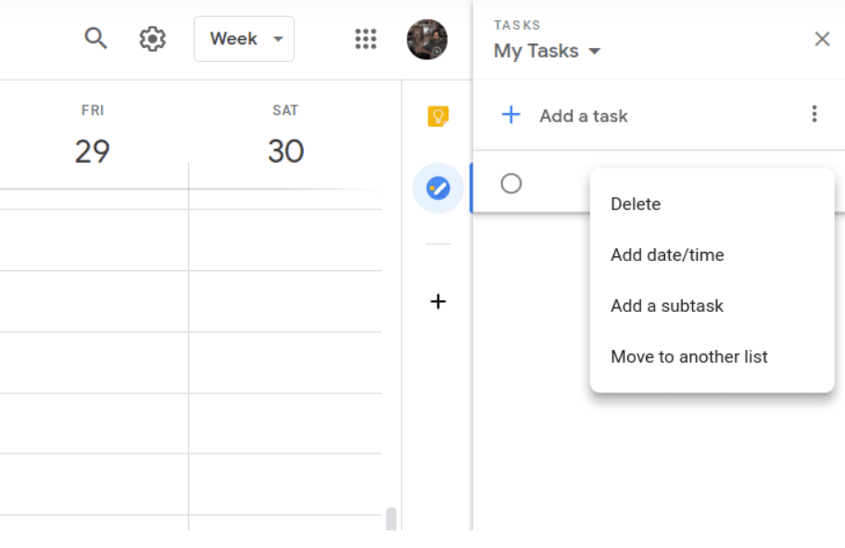Close the Tasks side panel
845x548 pixels.
pos(822,39)
